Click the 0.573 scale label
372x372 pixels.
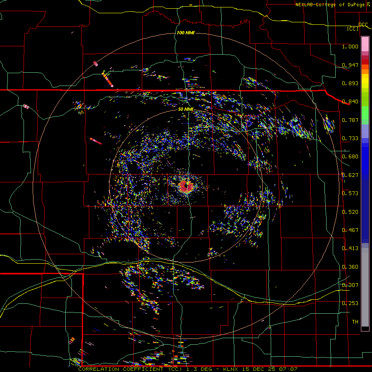350,193
